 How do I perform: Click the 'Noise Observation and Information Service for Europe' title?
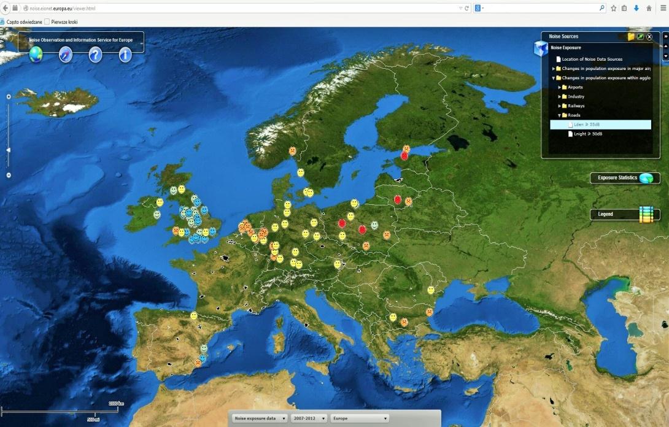80,40
